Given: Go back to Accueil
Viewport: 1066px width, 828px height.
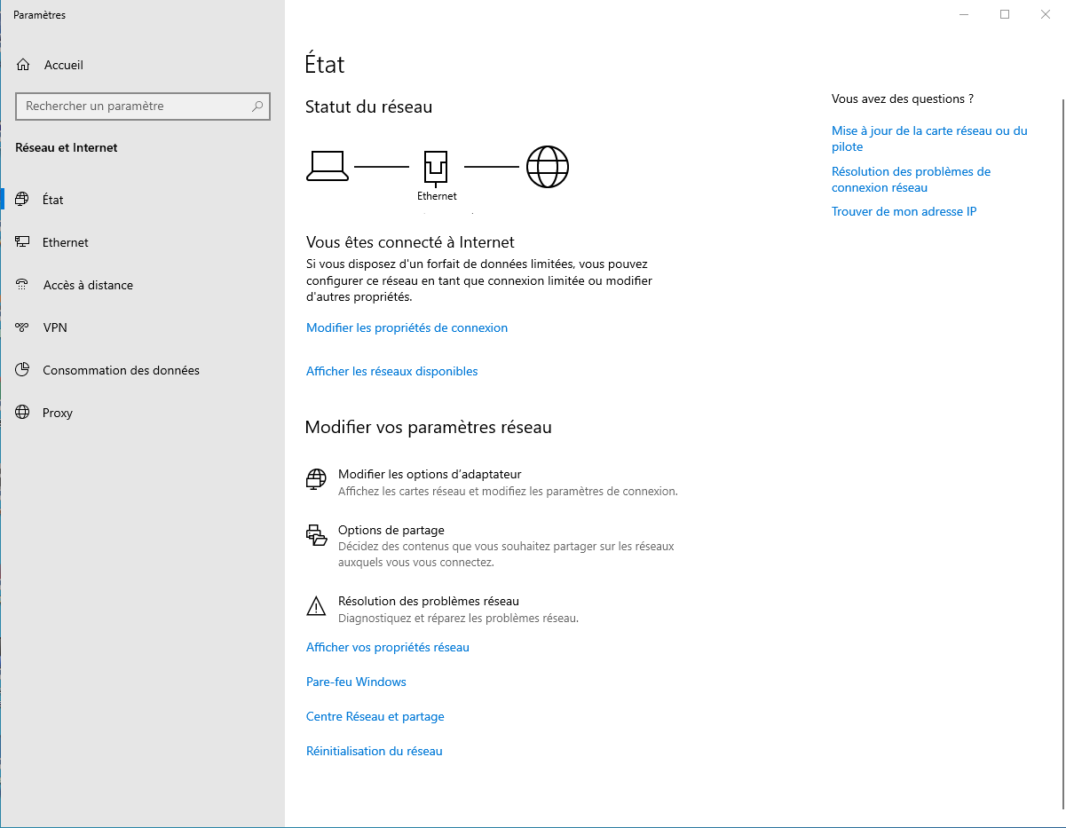Looking at the screenshot, I should coord(142,65).
